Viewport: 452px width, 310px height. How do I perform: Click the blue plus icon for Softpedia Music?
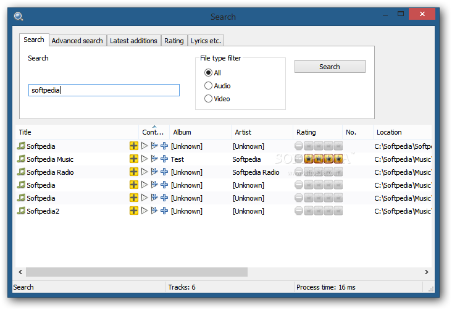(164, 159)
